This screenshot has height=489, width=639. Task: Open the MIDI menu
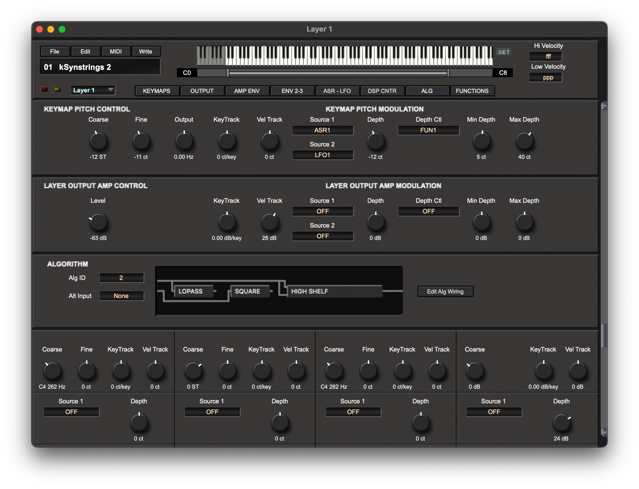point(116,52)
